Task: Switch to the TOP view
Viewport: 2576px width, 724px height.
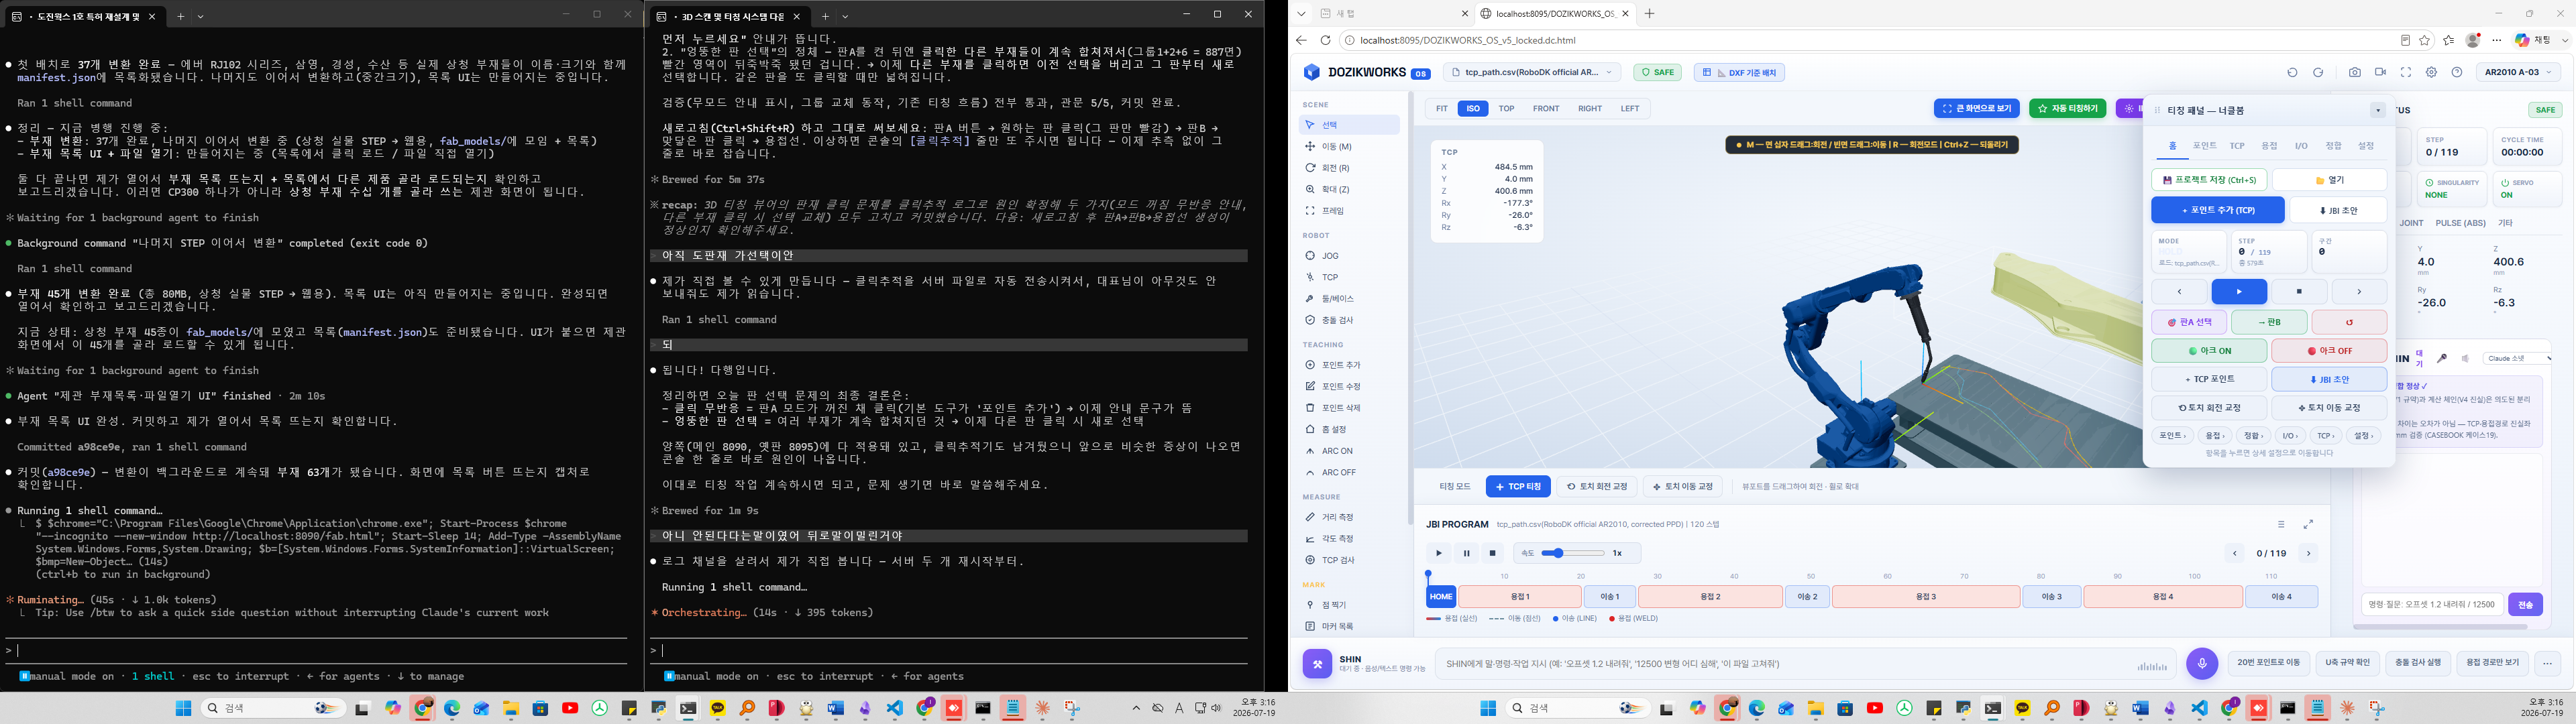Action: click(x=1506, y=108)
